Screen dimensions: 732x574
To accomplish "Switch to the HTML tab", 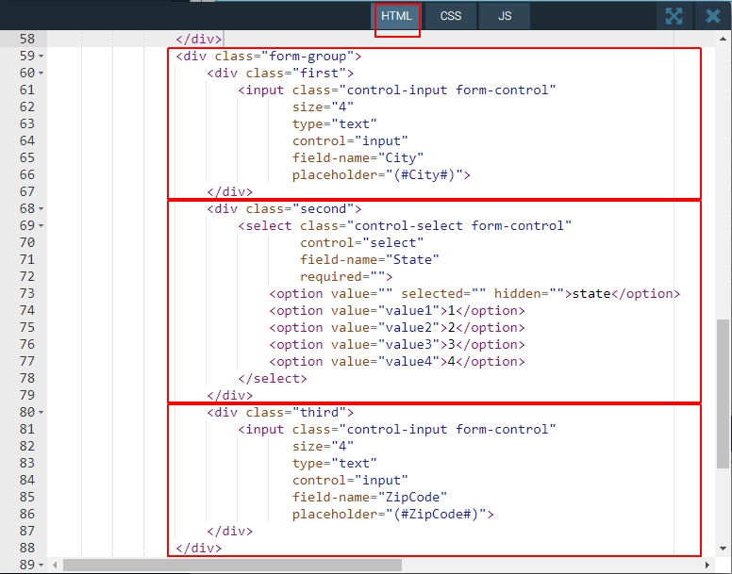I will (x=396, y=16).
